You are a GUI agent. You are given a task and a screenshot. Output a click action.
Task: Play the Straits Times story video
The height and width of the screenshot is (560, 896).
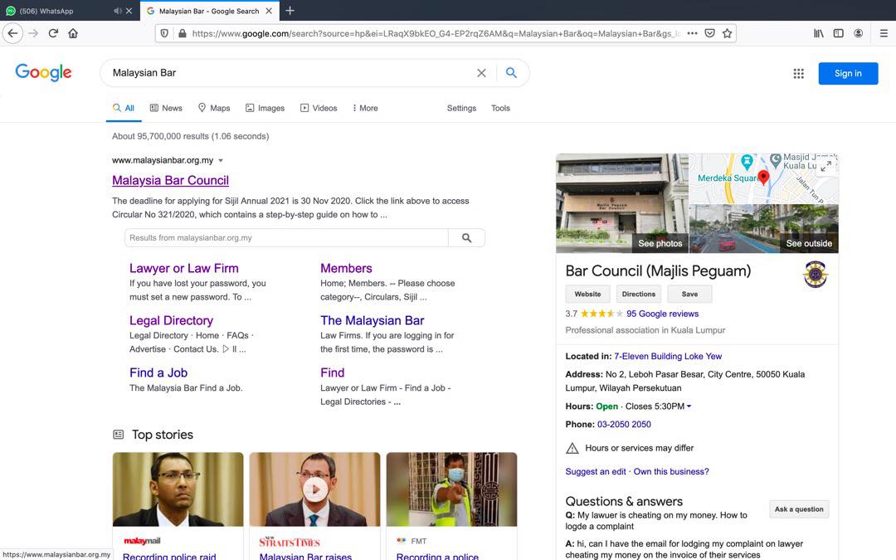pyautogui.click(x=315, y=489)
